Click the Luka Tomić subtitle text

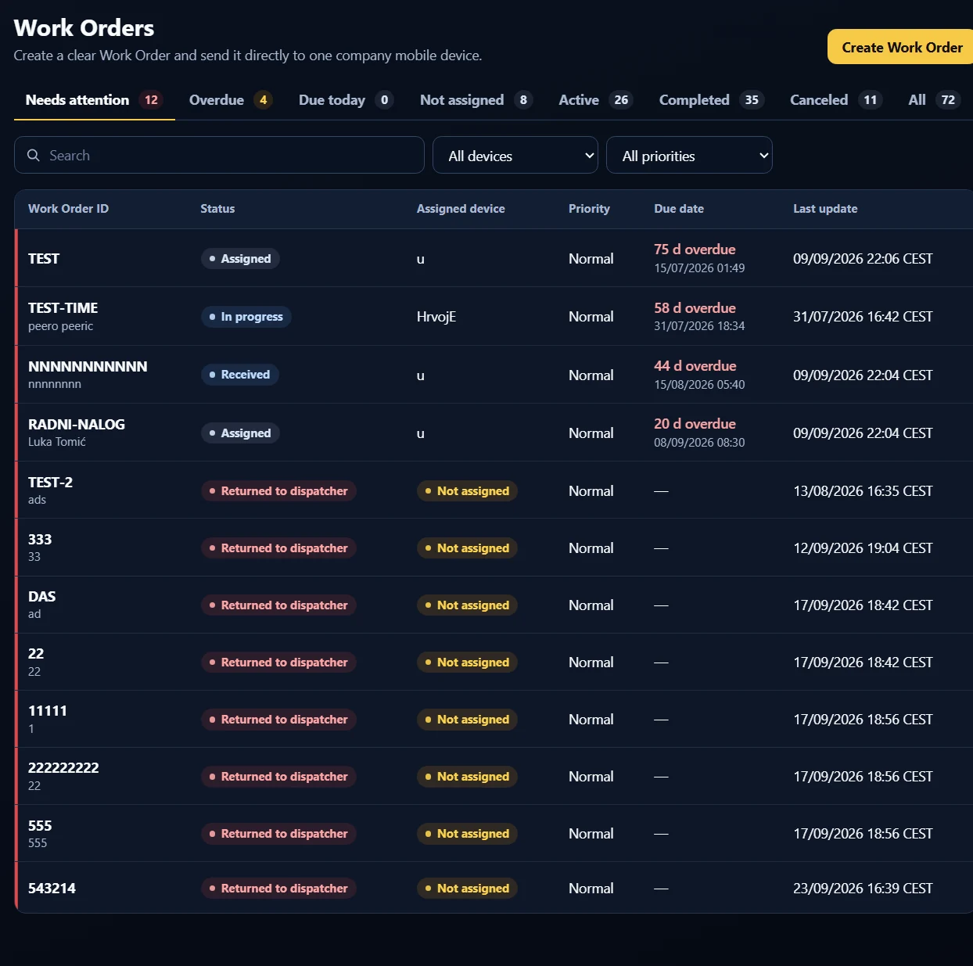57,442
